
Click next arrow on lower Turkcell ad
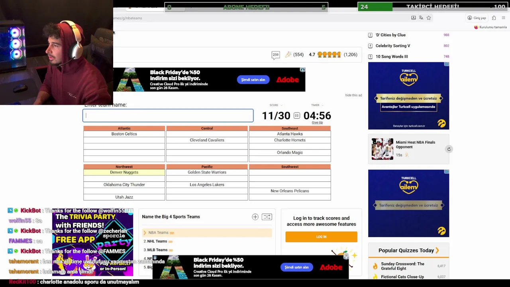[x=441, y=205]
